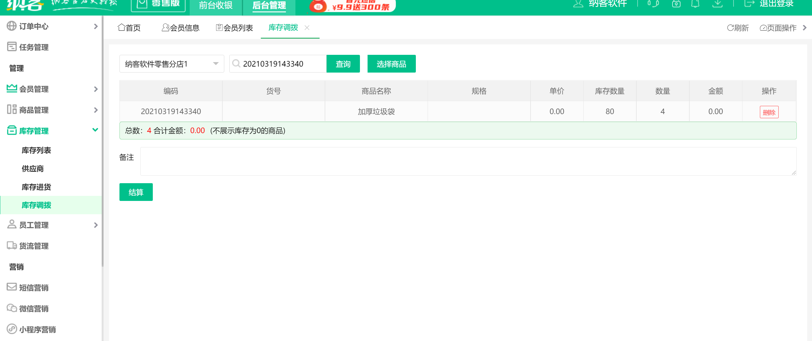Open 货流管理 logistics management

coord(34,246)
